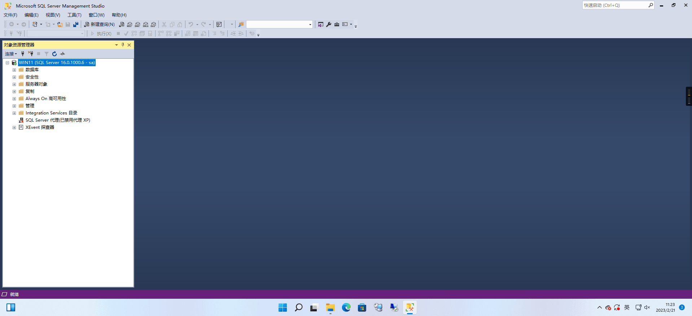Click the wrench Properties window icon
This screenshot has width=692, height=316.
[x=329, y=24]
